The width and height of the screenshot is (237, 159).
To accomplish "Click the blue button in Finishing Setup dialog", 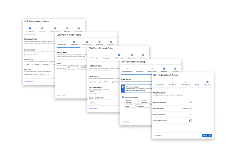I will click(207, 135).
